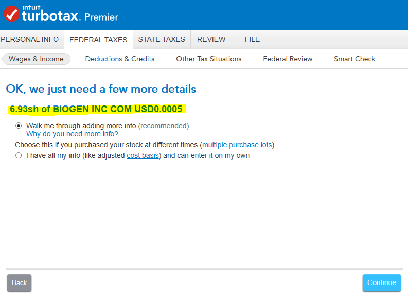Screen dimensions: 408x301
Task: Click the 'Premier' edition label
Action: coord(101,17)
